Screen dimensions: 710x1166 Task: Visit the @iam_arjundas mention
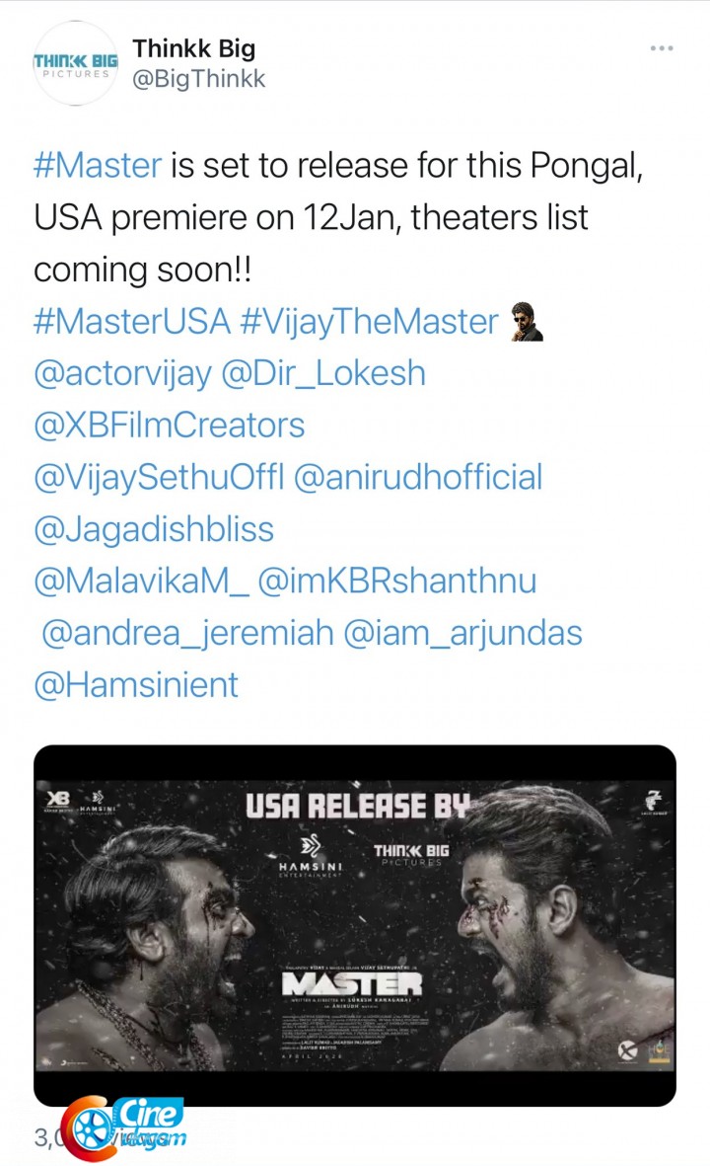click(462, 634)
